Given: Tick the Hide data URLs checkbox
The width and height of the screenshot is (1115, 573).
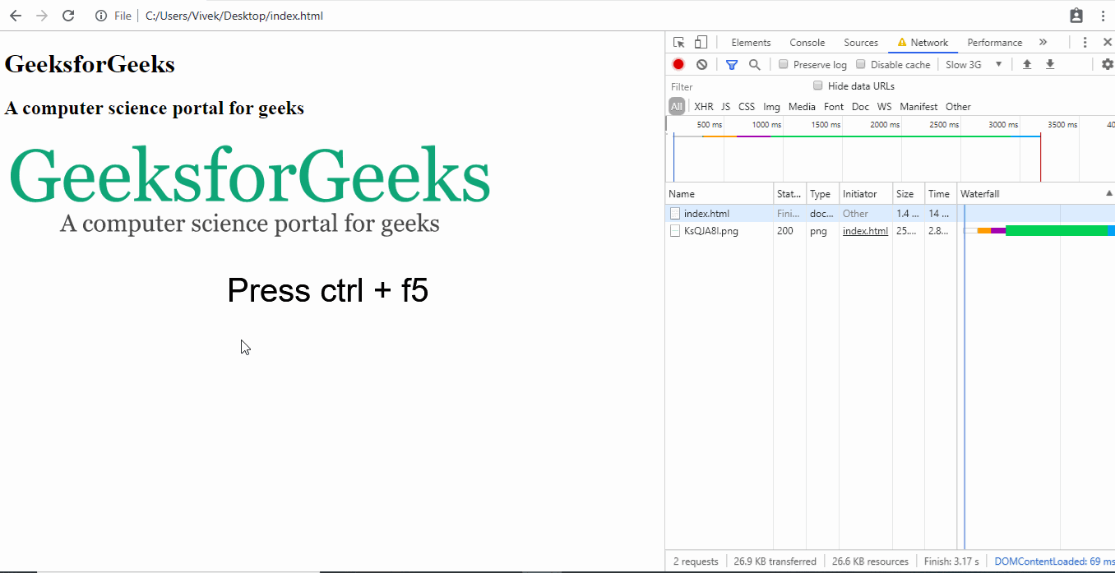Looking at the screenshot, I should tap(818, 85).
